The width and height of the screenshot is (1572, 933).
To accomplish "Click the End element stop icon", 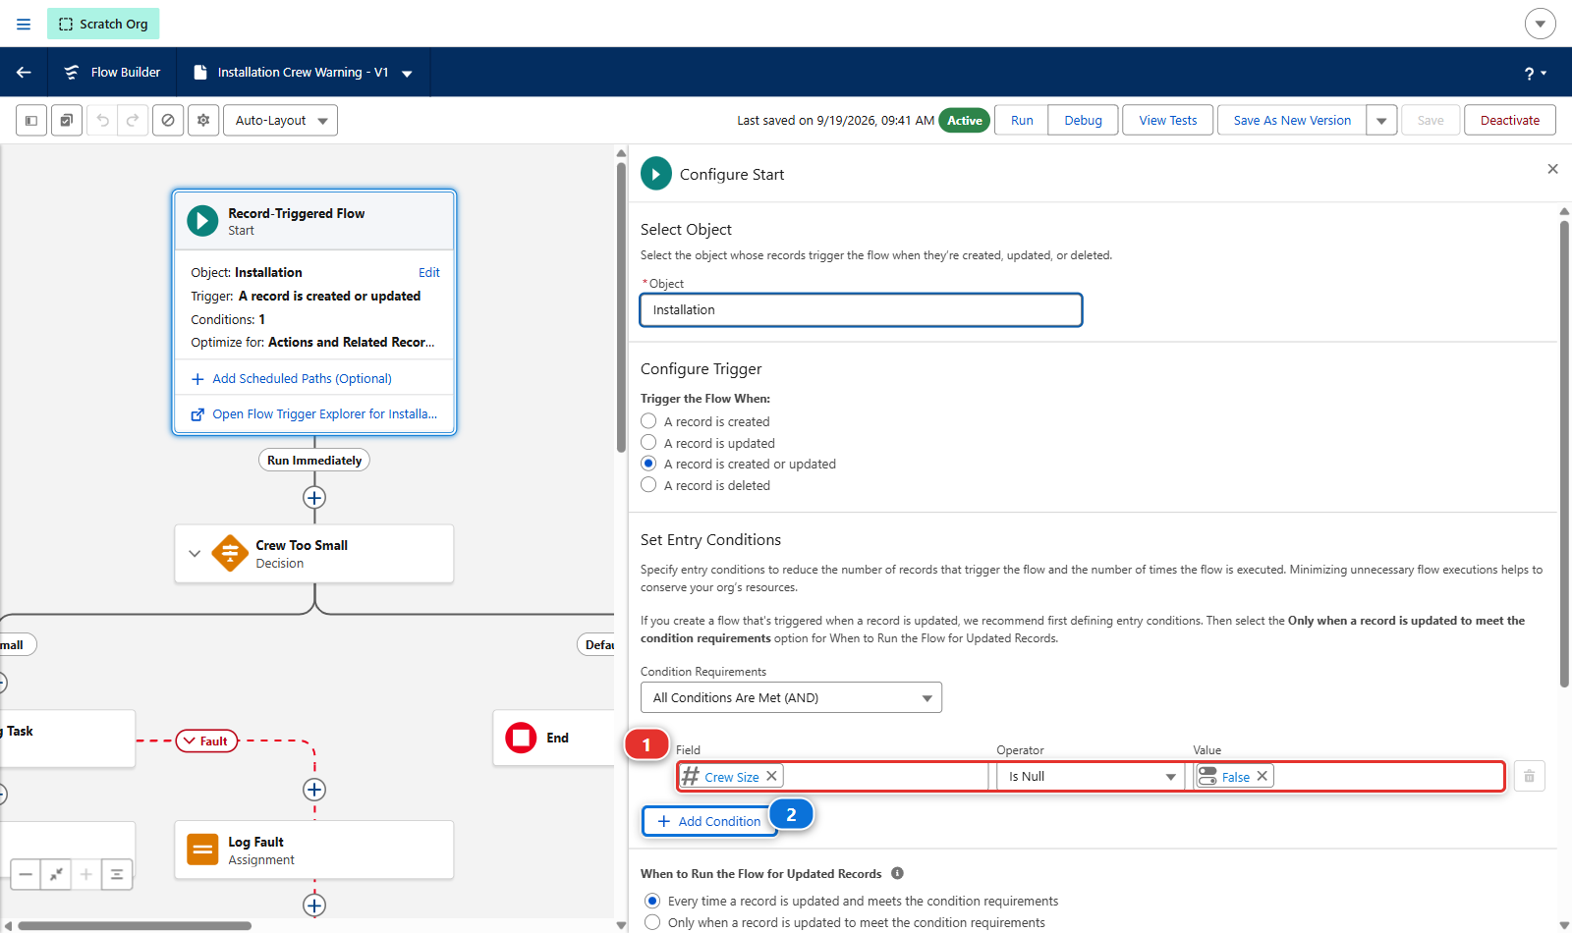I will (521, 738).
